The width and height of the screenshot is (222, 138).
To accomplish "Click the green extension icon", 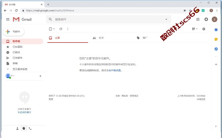I will click(x=203, y=10).
